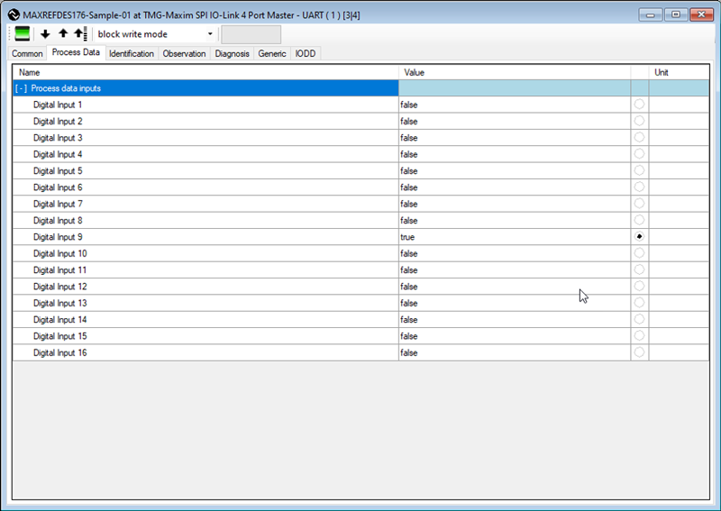Image resolution: width=721 pixels, height=511 pixels.
Task: Click the download arrow toolbar icon
Action: click(45, 34)
